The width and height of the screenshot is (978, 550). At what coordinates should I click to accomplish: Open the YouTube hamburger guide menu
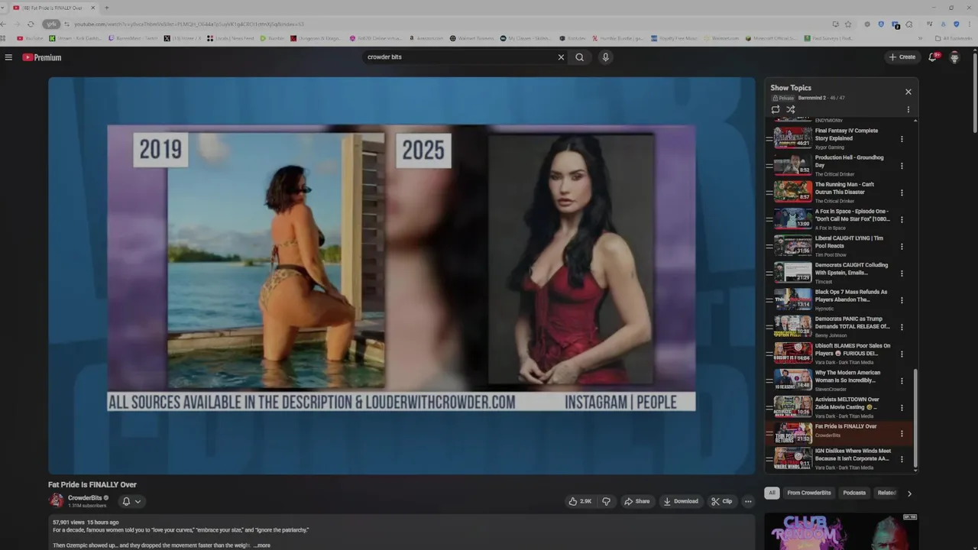(x=8, y=57)
